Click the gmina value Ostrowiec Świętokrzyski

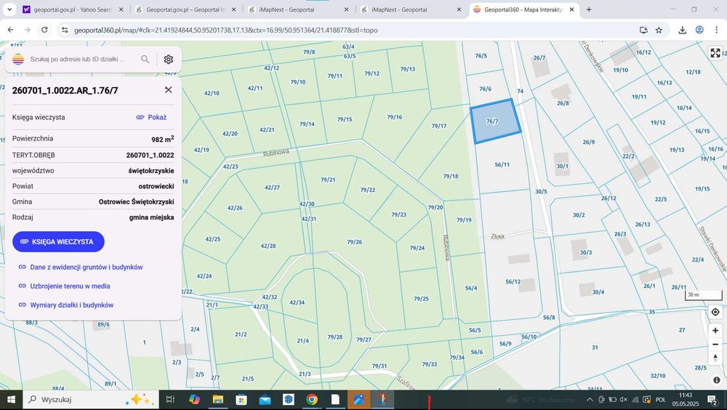(137, 202)
